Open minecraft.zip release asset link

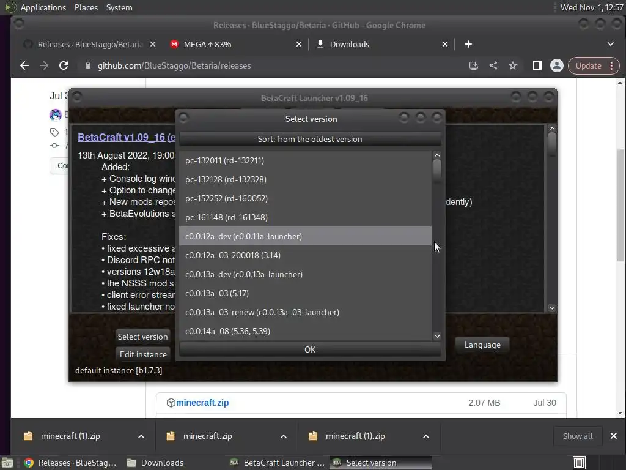click(202, 403)
